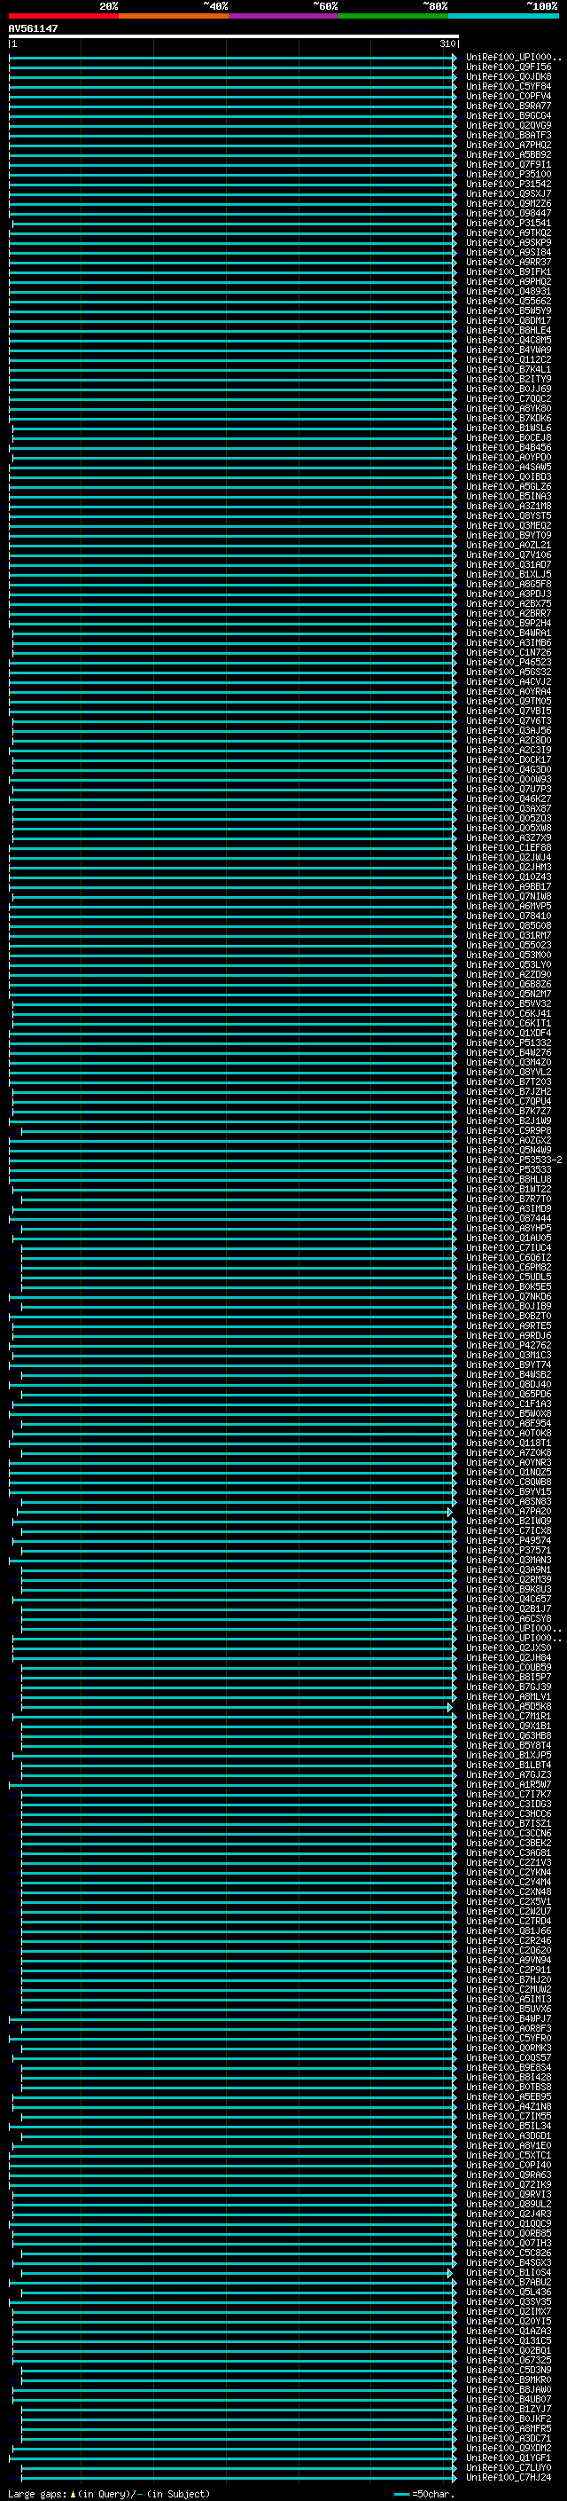Click the label UniRef100_P37571
567x2501 pixels.
tap(508, 1551)
